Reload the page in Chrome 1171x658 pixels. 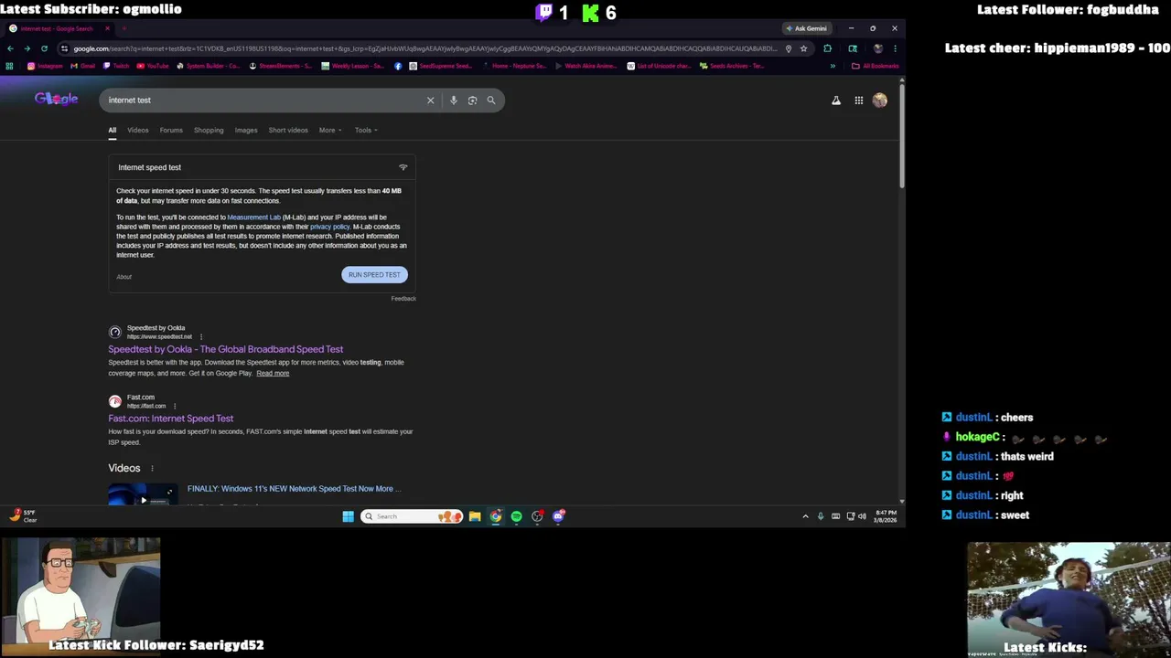click(x=43, y=48)
